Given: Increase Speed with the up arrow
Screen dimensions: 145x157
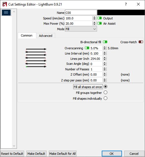Looking at the screenshot, I should pos(94,17).
